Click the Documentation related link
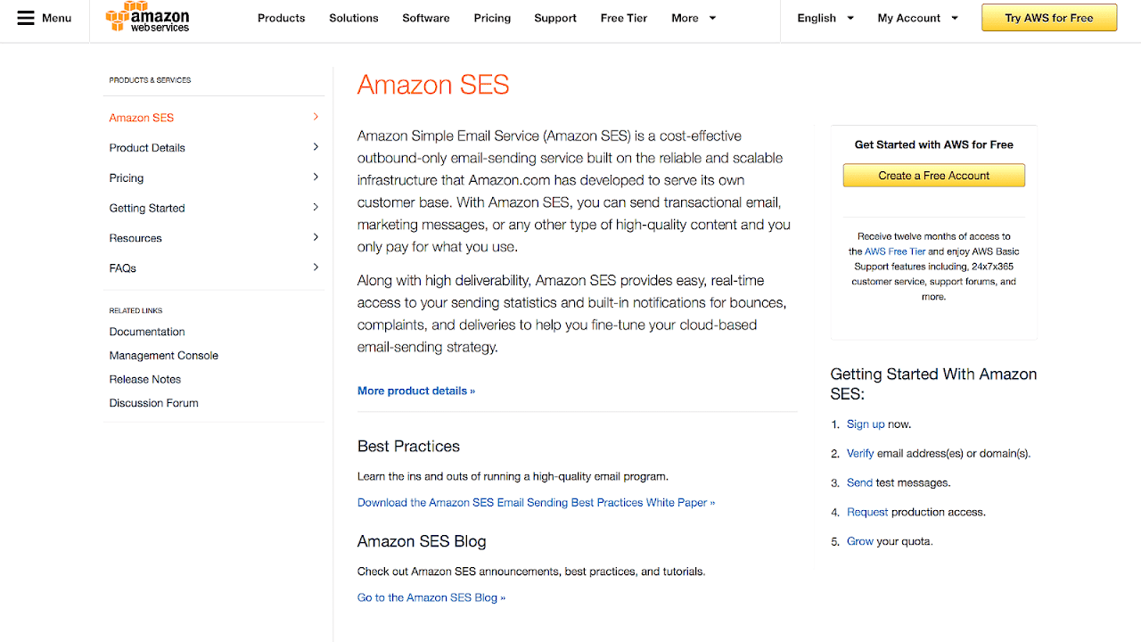Image resolution: width=1141 pixels, height=642 pixels. point(147,332)
